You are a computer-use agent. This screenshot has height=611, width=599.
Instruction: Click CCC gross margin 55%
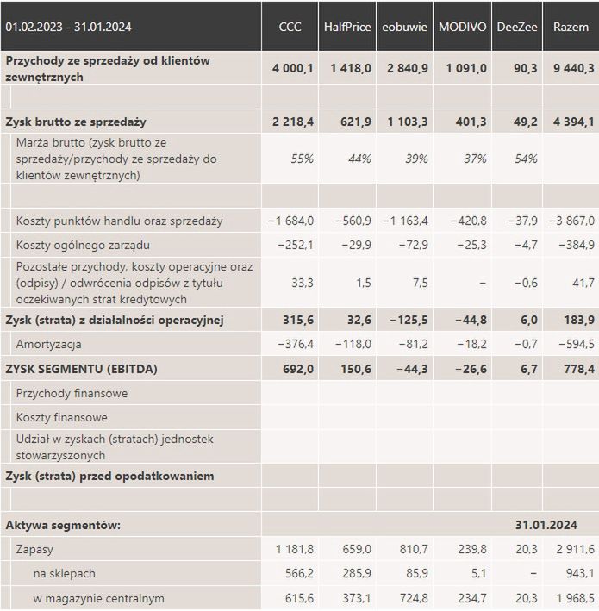[x=302, y=159]
